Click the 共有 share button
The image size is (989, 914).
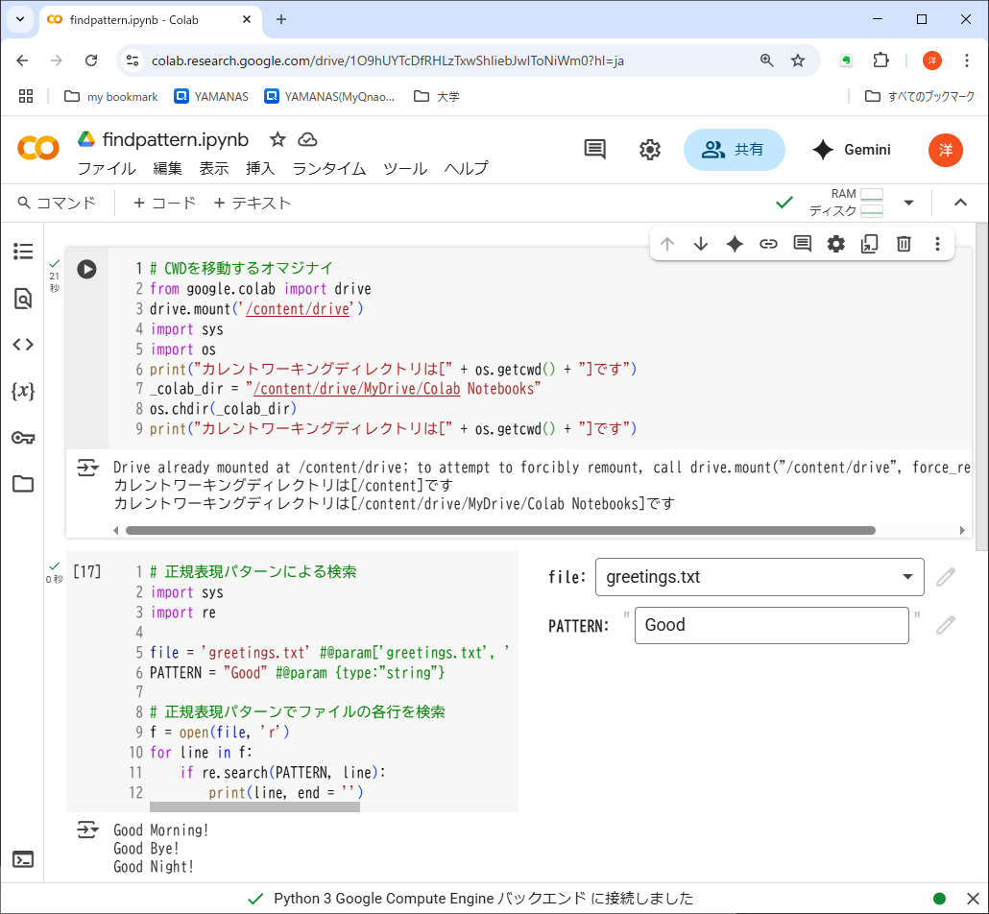(x=735, y=150)
